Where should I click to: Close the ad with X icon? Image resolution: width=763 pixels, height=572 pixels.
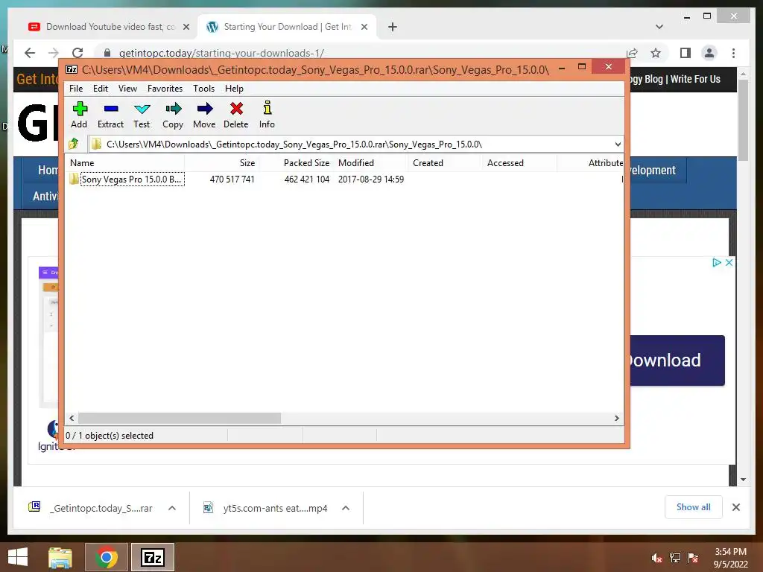(x=729, y=263)
